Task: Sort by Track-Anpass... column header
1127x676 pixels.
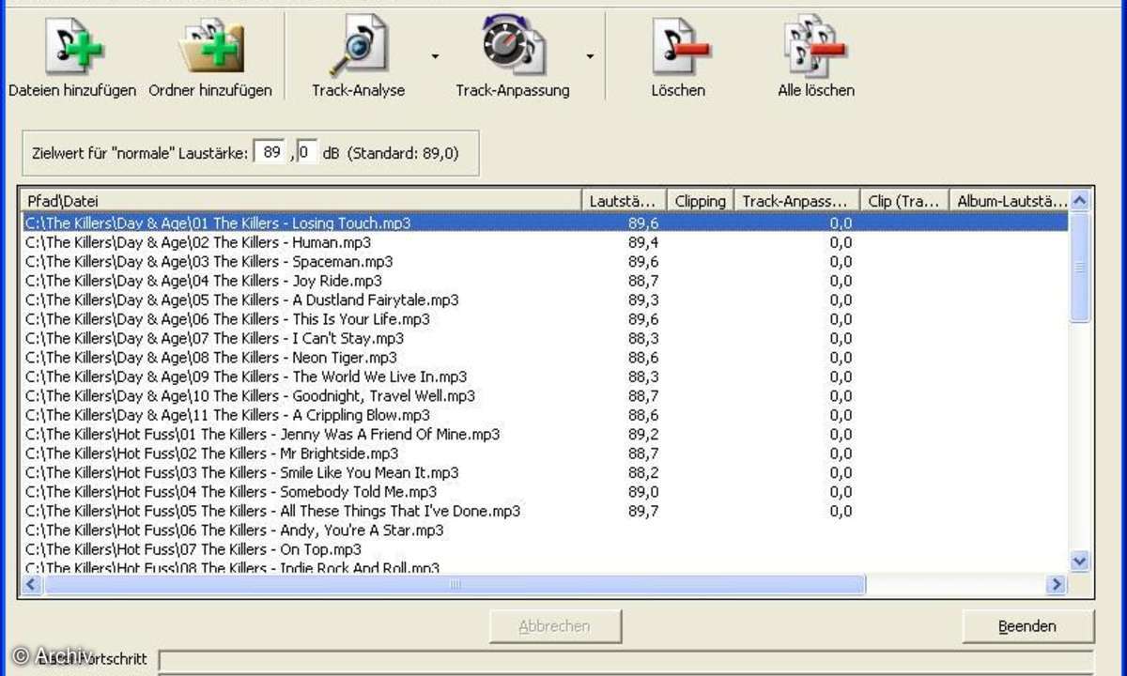Action: coord(796,201)
